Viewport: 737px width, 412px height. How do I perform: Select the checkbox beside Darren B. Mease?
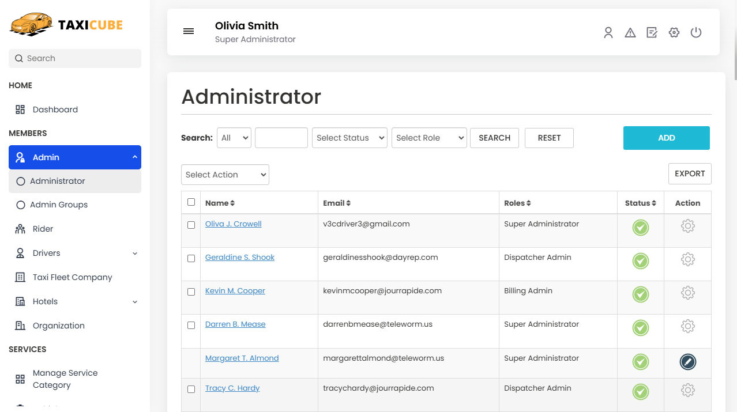[x=191, y=325]
